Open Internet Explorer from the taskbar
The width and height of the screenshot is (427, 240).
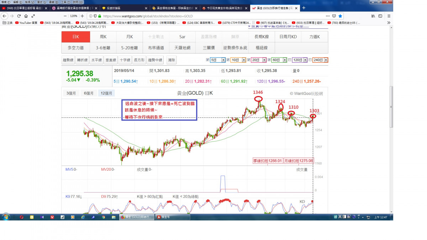point(83,217)
